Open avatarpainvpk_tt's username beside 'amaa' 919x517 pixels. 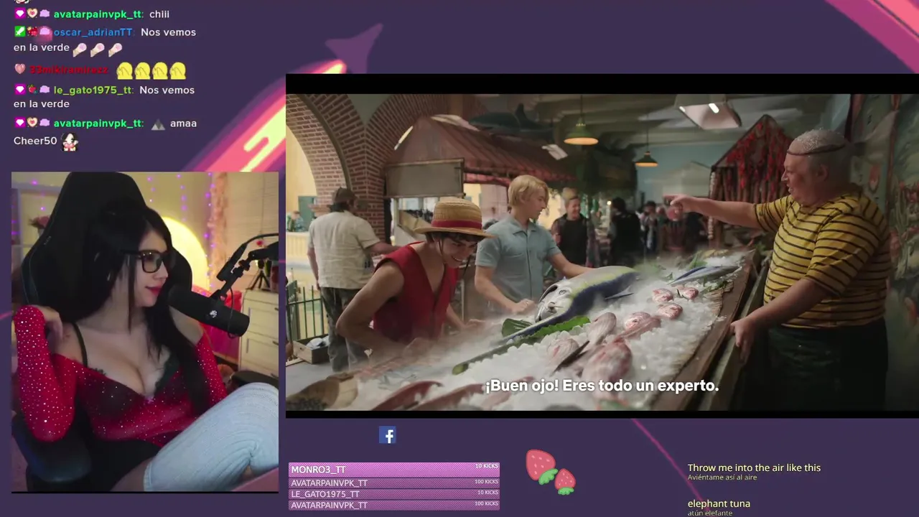[x=98, y=124]
